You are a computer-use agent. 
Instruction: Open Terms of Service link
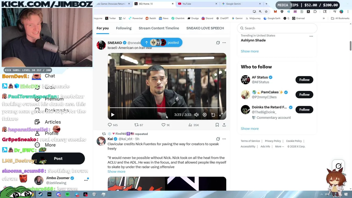coord(250,141)
